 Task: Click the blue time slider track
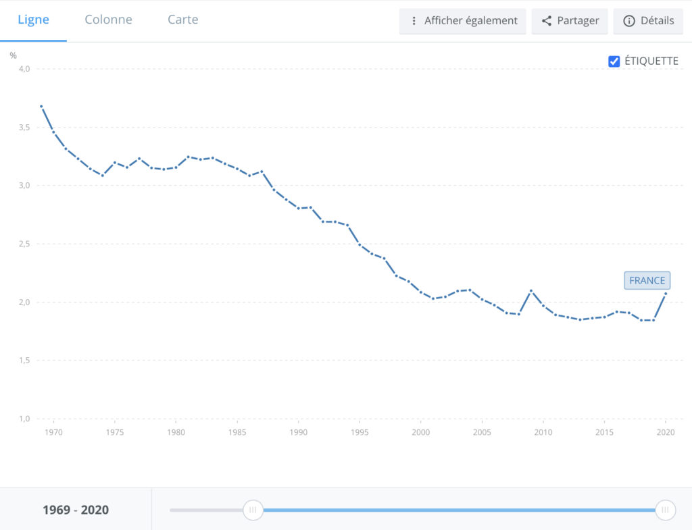coord(460,510)
